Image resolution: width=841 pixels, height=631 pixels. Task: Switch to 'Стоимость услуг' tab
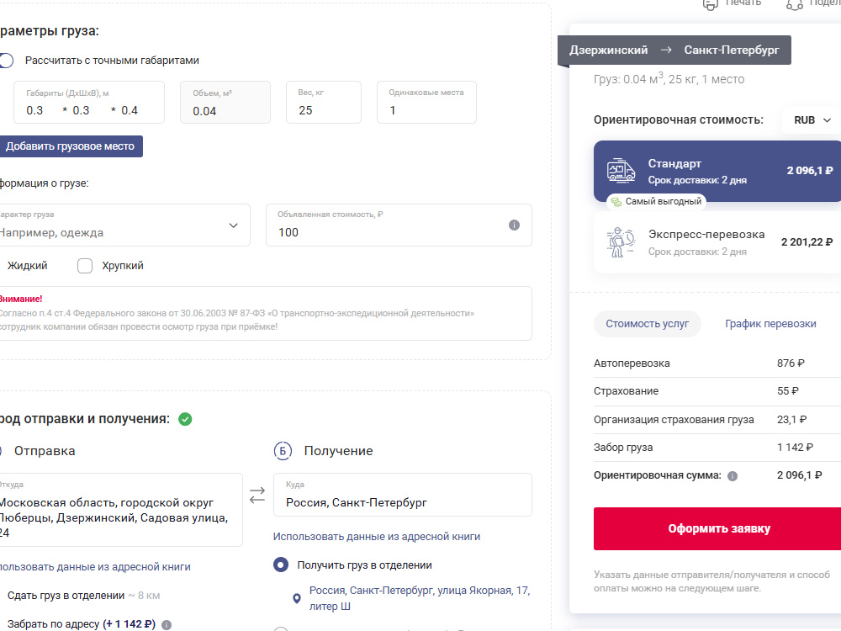point(648,324)
